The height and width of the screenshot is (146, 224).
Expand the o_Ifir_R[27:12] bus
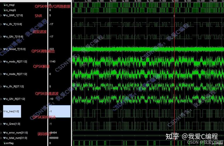point(1,86)
